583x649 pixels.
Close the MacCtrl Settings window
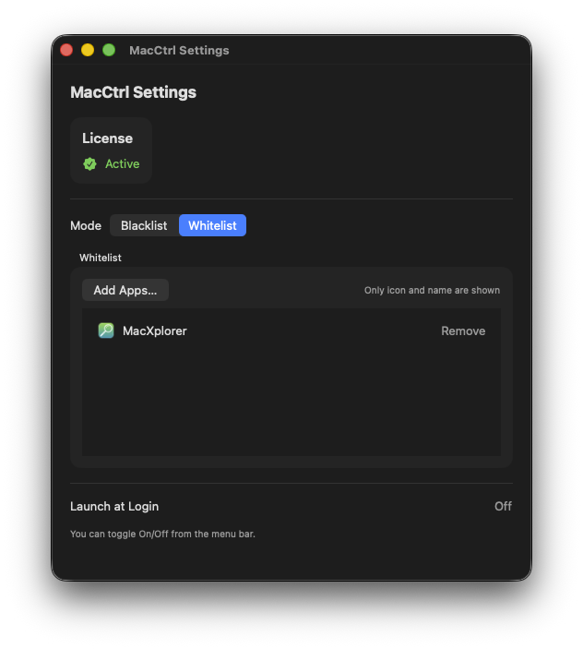click(x=66, y=50)
